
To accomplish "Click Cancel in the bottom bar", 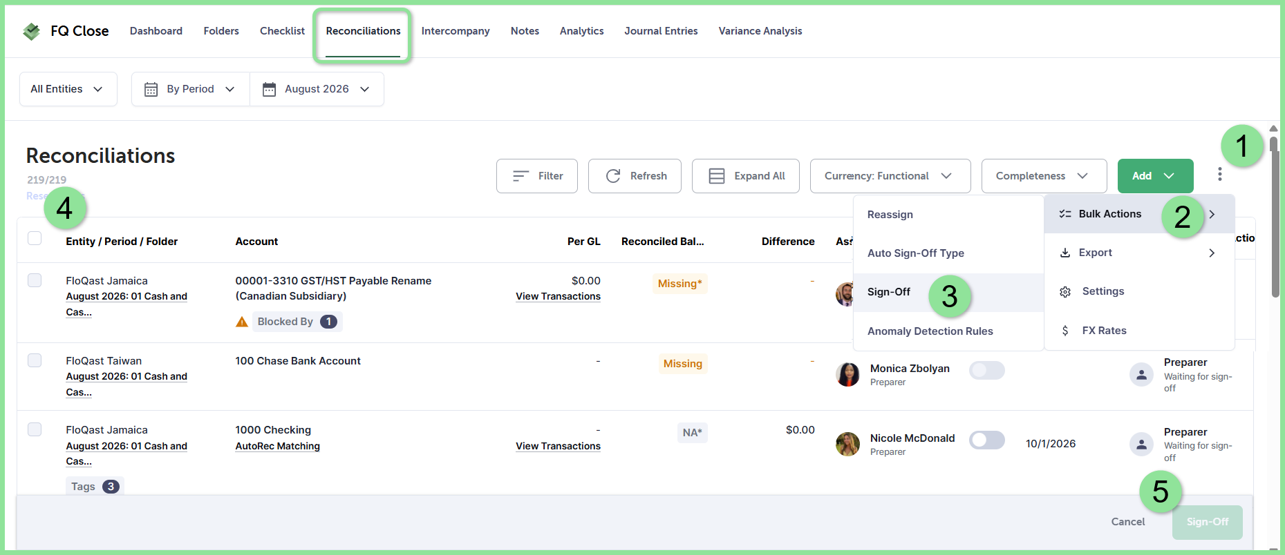I will point(1128,522).
